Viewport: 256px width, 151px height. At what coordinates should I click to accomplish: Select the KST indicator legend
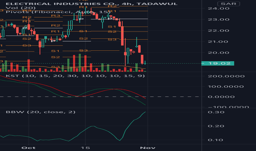75,76
